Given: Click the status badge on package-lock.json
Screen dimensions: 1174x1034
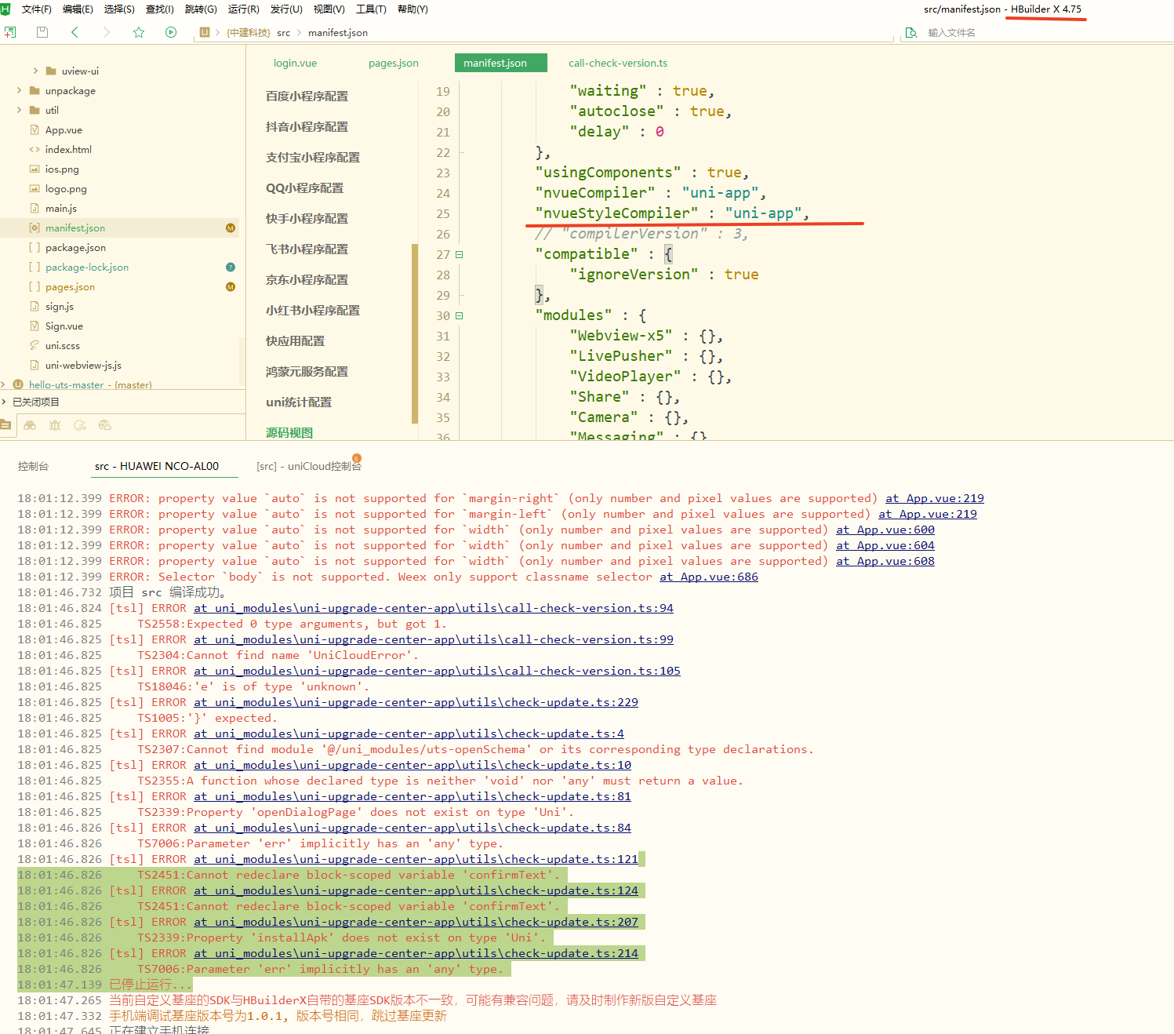Looking at the screenshot, I should tap(231, 268).
